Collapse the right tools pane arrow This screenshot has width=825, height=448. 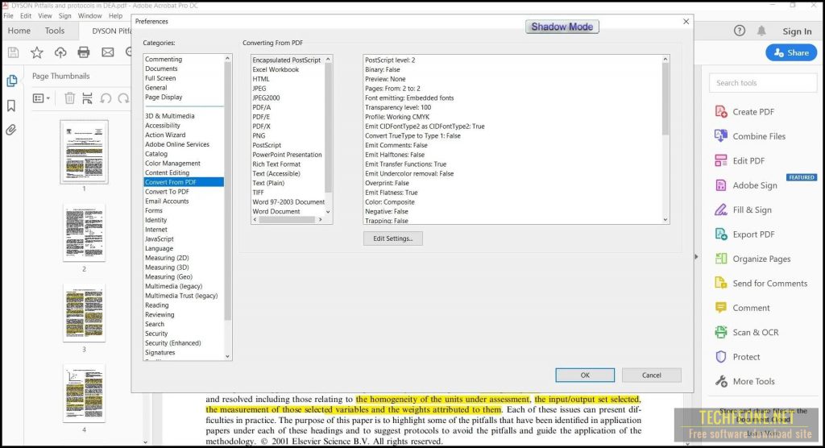(x=697, y=257)
